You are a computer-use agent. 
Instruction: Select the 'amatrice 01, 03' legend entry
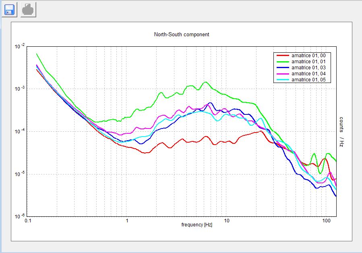pyautogui.click(x=308, y=68)
